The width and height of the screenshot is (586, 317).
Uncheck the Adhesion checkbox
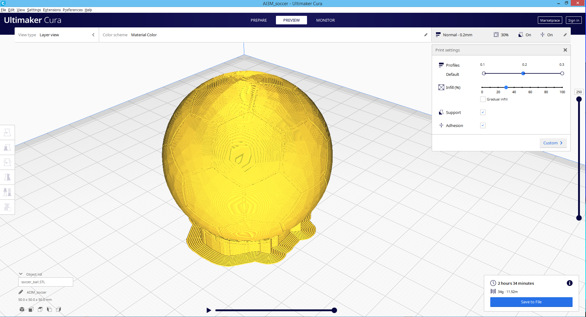point(483,125)
